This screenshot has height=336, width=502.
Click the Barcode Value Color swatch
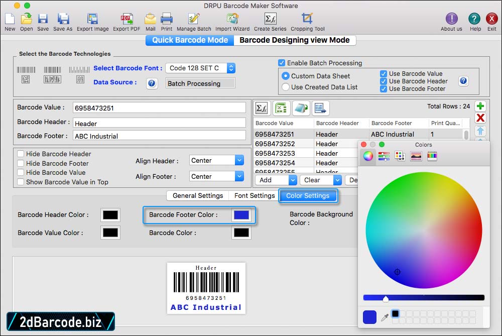[x=110, y=233]
